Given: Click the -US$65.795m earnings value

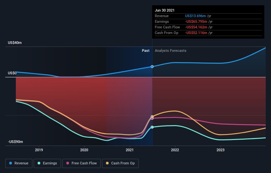Looking at the screenshot, I should [x=196, y=21].
